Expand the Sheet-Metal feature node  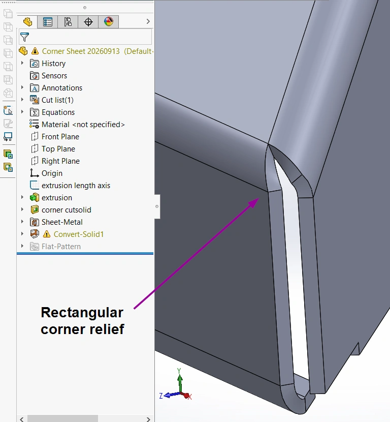pos(22,222)
